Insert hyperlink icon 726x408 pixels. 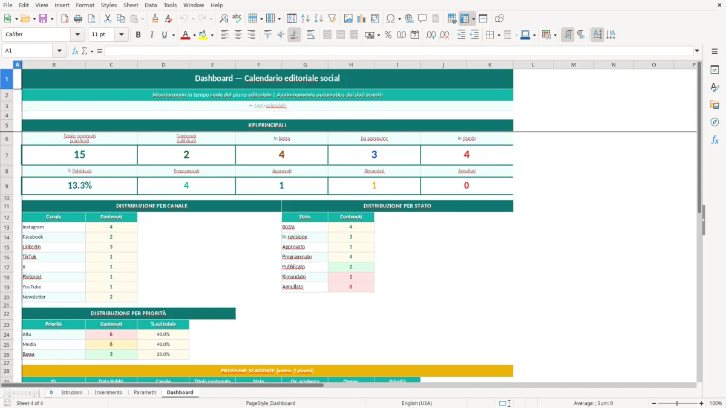tap(409, 18)
